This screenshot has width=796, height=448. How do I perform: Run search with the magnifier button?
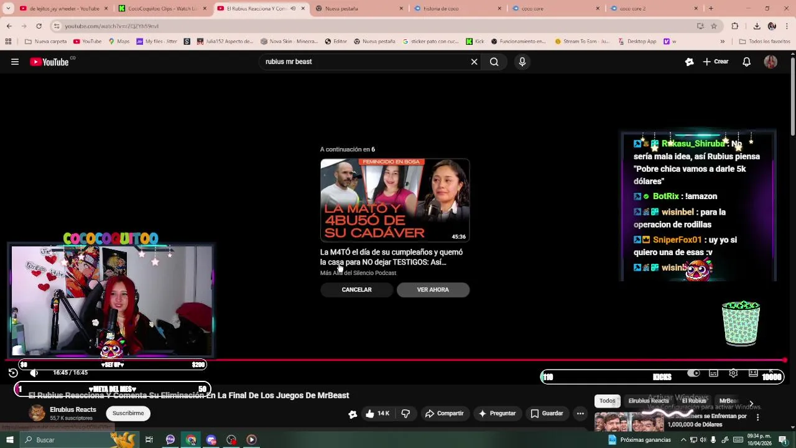point(494,62)
